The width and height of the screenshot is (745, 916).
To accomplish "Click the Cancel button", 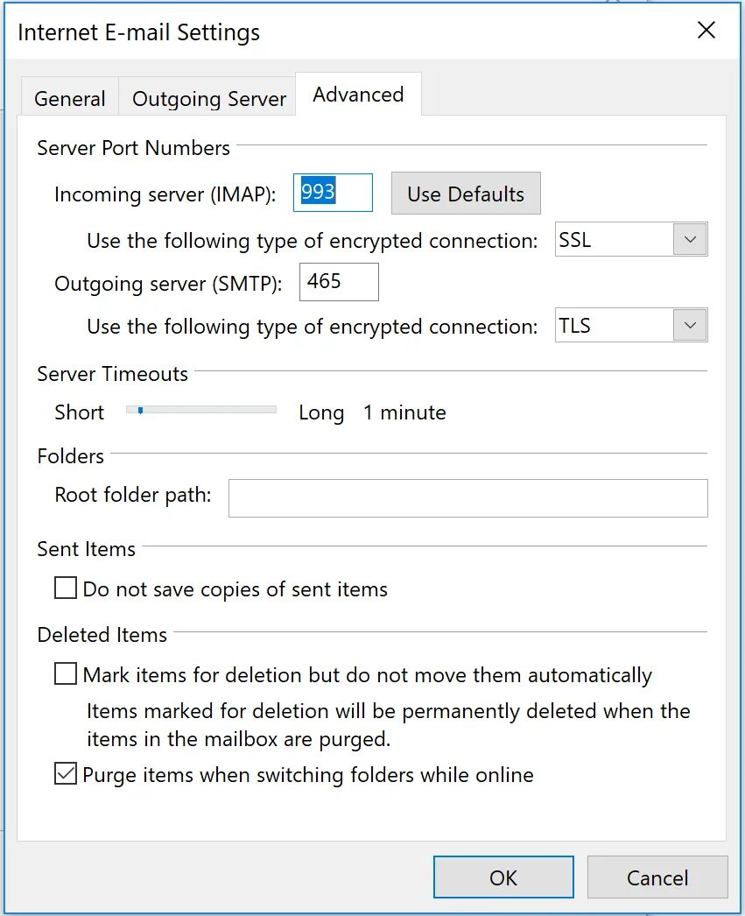I will 657,877.
